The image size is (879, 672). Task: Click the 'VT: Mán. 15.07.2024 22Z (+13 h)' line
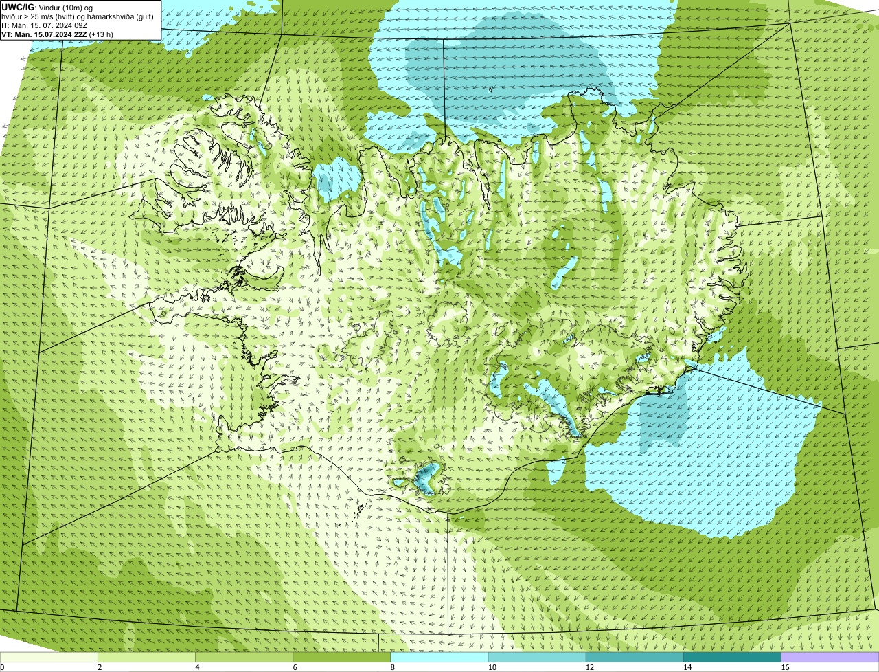pos(58,34)
